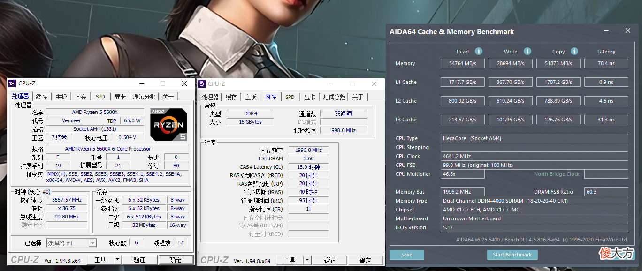Select the 内存频率 1996.0 MHz value
The width and height of the screenshot is (642, 271).
tap(309, 150)
